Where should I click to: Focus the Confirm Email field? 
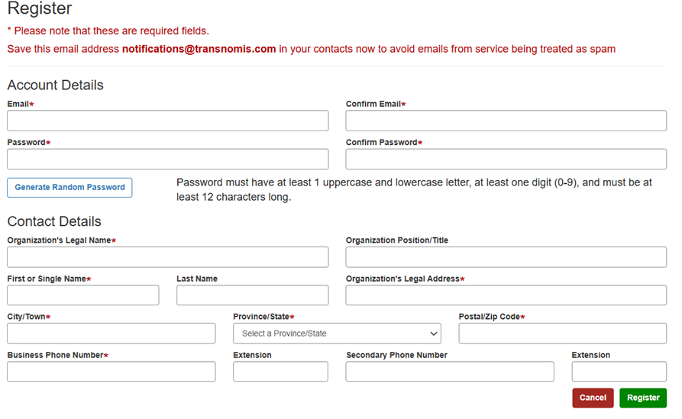tap(506, 121)
